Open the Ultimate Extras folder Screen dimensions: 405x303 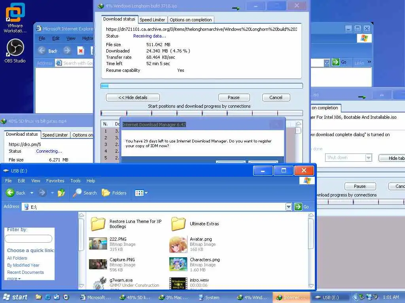click(195, 224)
